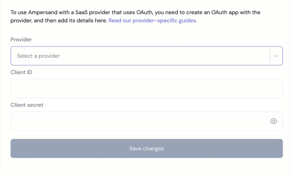Click empty area below Save changes

pyautogui.click(x=147, y=166)
